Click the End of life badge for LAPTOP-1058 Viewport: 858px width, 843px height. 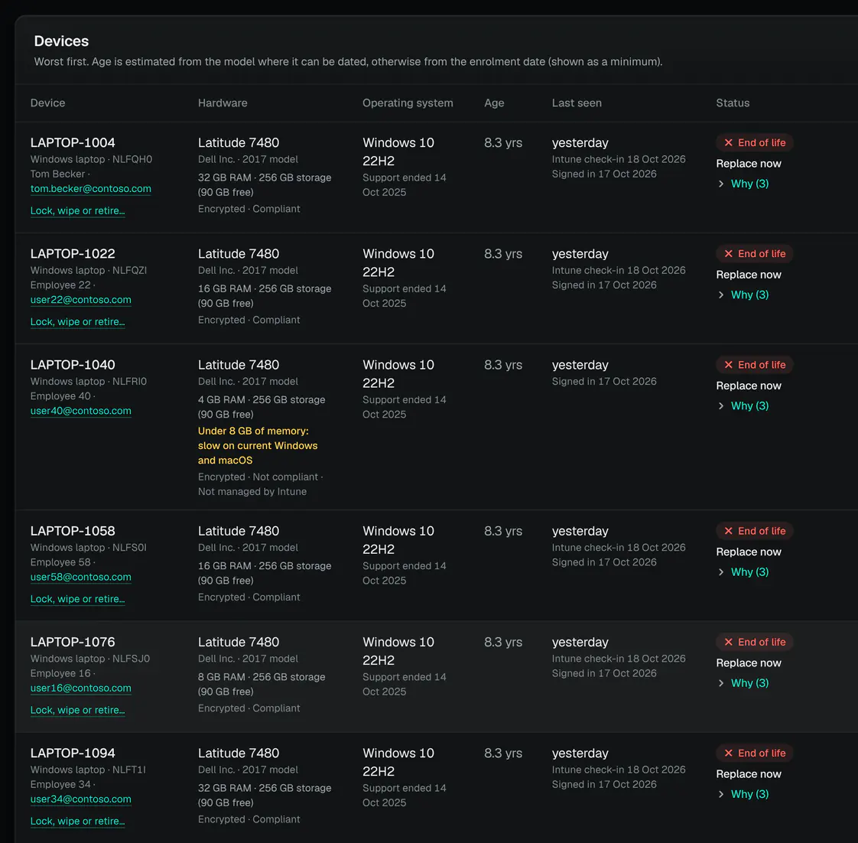click(755, 531)
